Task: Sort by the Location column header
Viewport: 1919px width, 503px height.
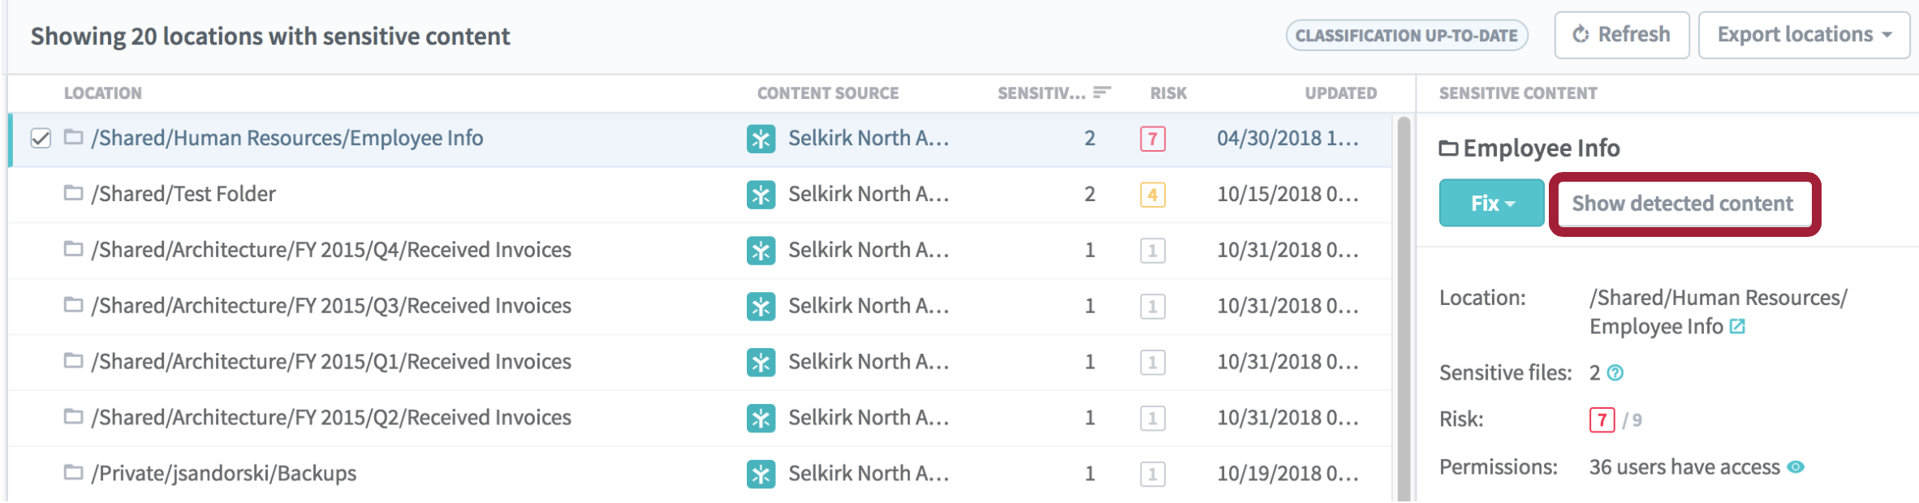Action: coord(103,93)
